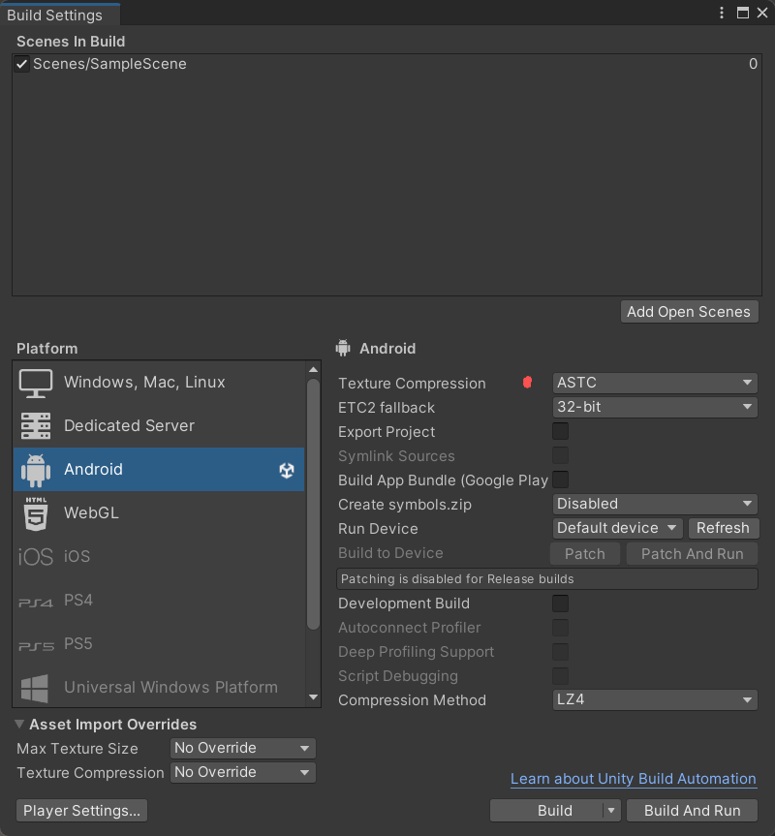Toggle the Autoconnect Profiler checkbox

click(560, 627)
